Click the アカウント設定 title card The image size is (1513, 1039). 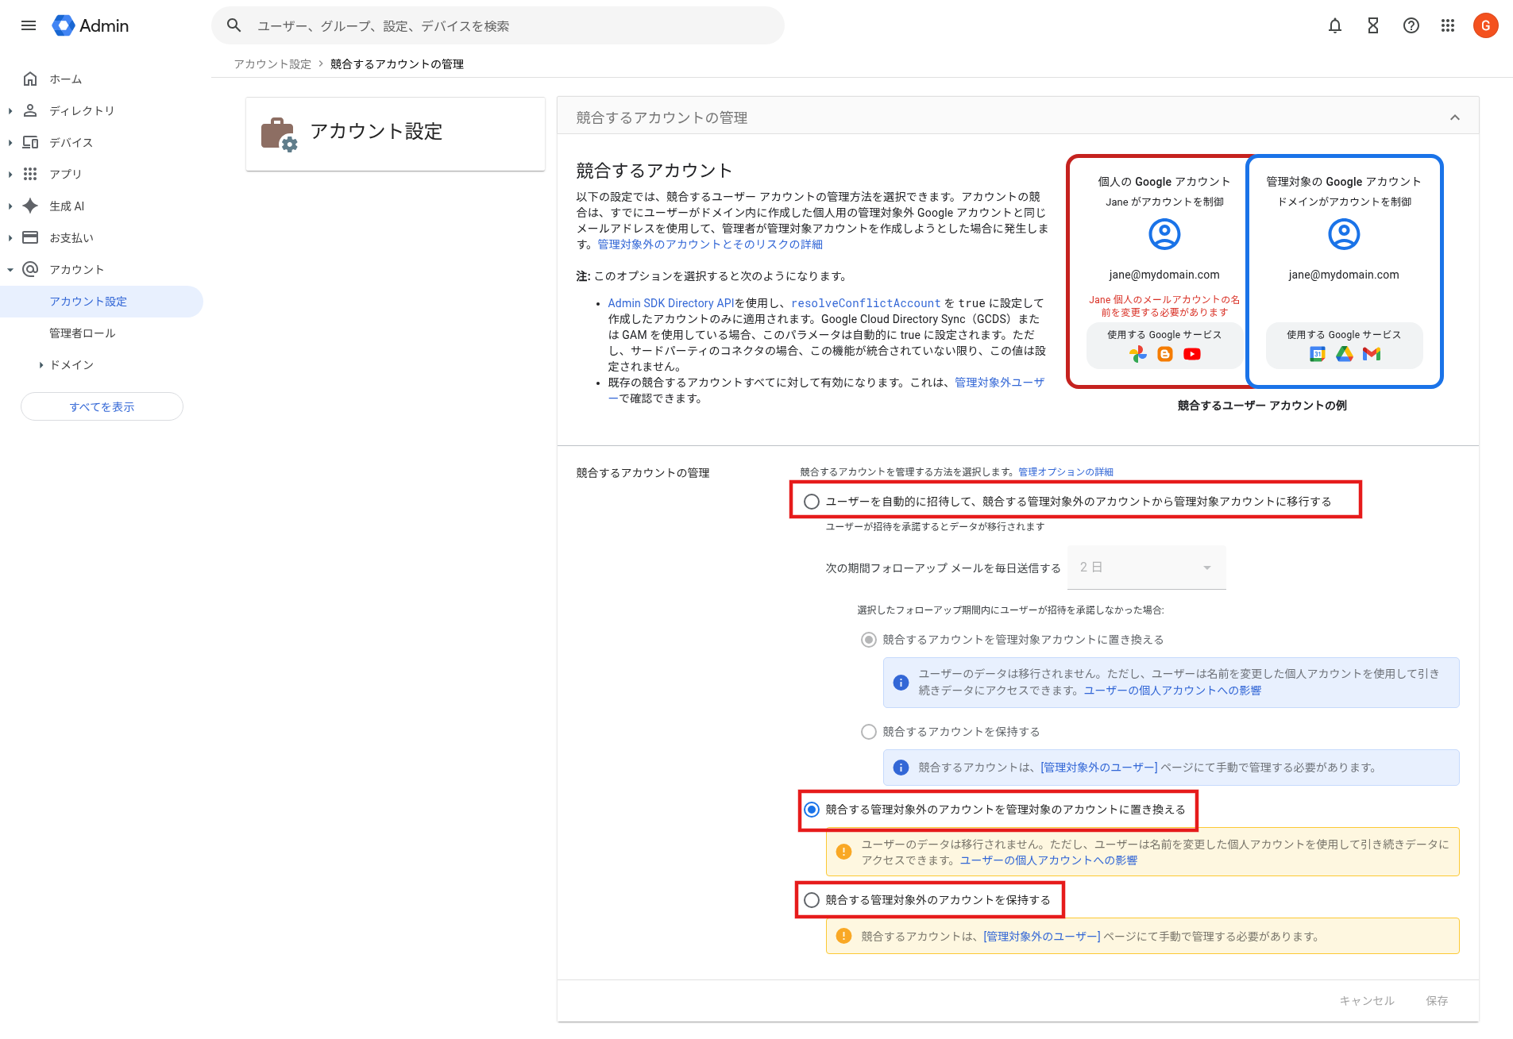[396, 133]
